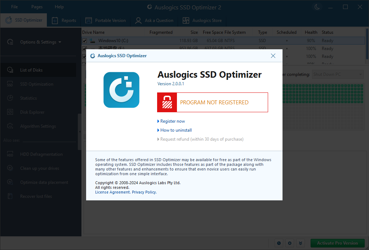Click the double-chevron expand icon in bottom bar
The height and width of the screenshot is (250, 369).
(x=301, y=243)
